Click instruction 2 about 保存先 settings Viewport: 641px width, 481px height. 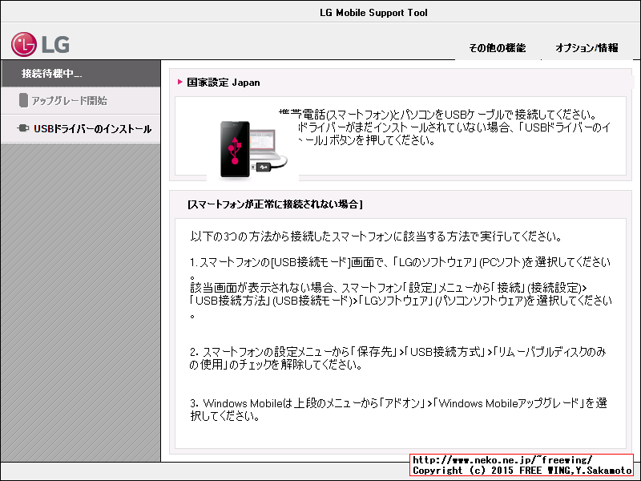coord(397,358)
